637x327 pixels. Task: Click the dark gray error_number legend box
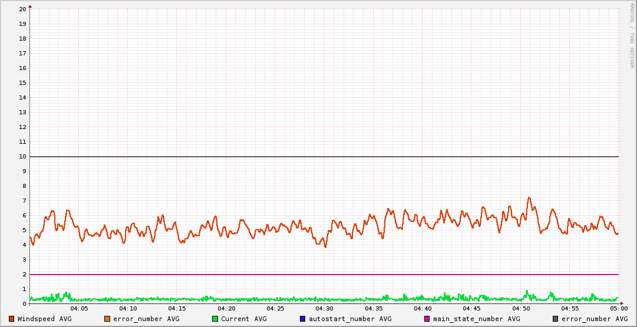tap(556, 319)
